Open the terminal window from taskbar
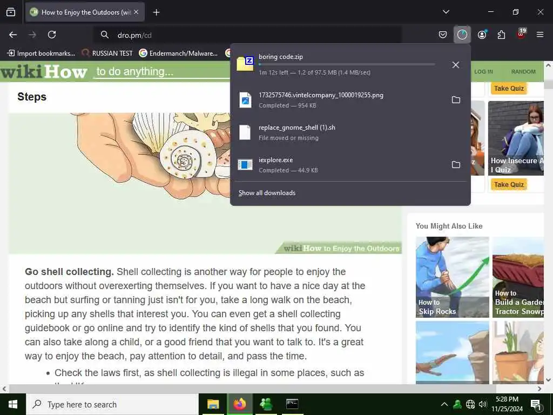Screen dimensions: 553x415 point(292,404)
